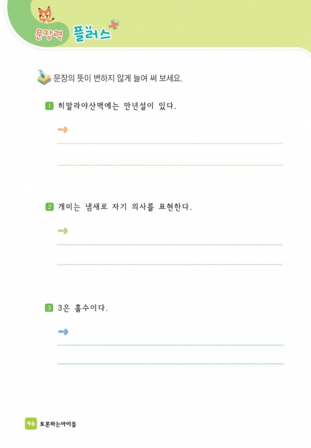Screen dimensions: 311x448
Task: Click the first green answer line
Action: tap(170, 245)
